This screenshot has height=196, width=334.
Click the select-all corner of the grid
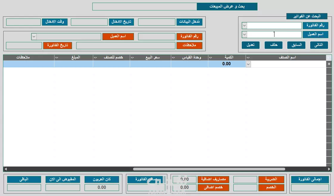coord(329,57)
